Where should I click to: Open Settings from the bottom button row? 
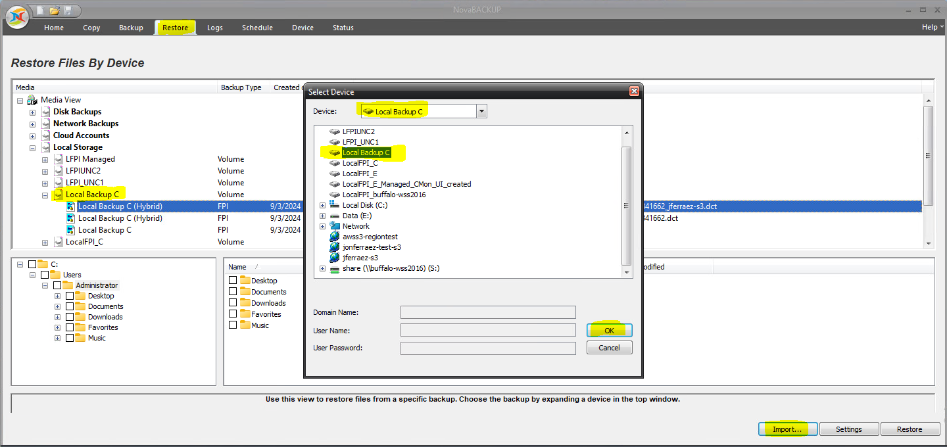849,429
